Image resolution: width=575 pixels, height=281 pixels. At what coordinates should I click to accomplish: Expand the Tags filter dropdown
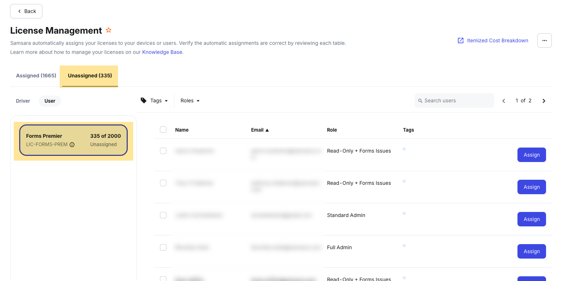[159, 101]
